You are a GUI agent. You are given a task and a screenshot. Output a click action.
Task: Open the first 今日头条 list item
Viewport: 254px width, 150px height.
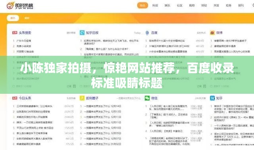click(x=35, y=106)
